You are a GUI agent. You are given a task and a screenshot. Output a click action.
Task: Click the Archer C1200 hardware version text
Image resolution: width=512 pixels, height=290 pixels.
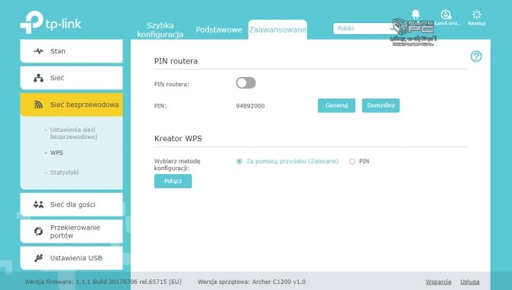251,282
